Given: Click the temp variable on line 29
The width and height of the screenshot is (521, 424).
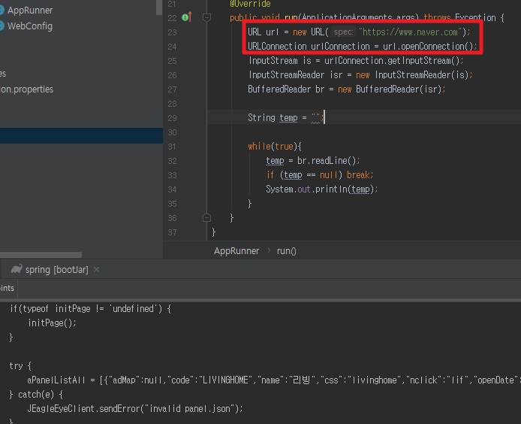Looking at the screenshot, I should (x=288, y=118).
